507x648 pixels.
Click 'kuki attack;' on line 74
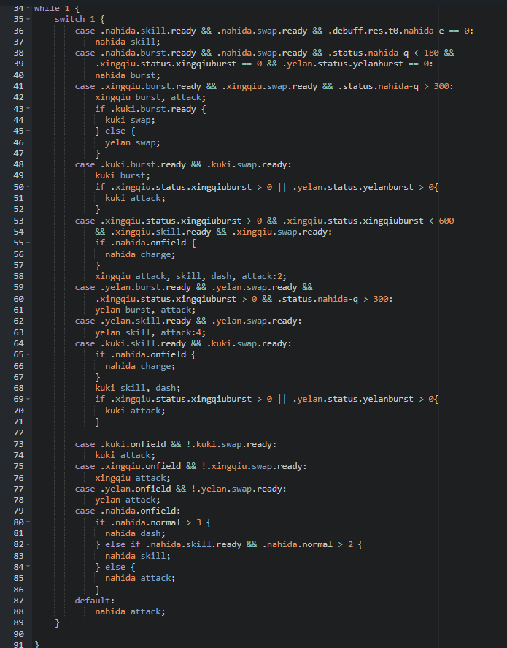coord(125,455)
